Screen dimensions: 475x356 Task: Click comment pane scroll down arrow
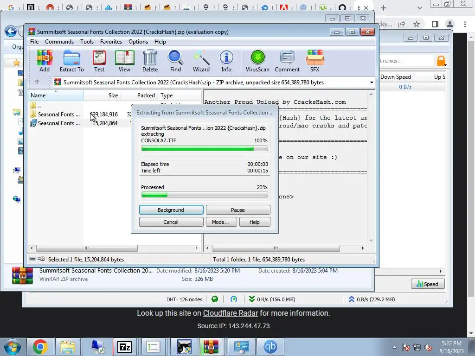point(371,241)
